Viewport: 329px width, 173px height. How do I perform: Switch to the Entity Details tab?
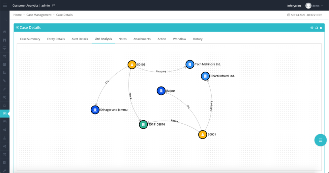coord(56,39)
